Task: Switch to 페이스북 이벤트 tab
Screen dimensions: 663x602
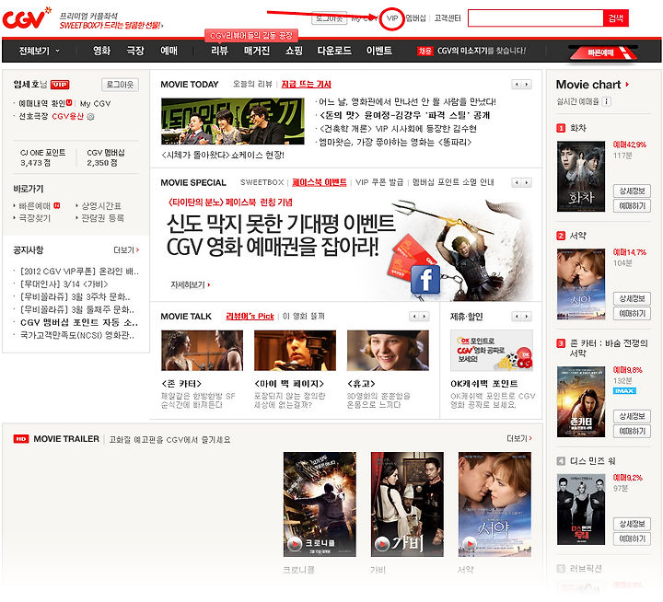Action: [x=320, y=182]
